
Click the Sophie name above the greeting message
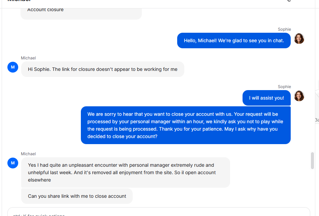pos(284,29)
